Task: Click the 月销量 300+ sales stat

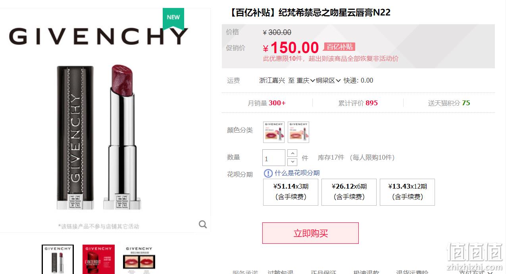Action: [x=267, y=103]
